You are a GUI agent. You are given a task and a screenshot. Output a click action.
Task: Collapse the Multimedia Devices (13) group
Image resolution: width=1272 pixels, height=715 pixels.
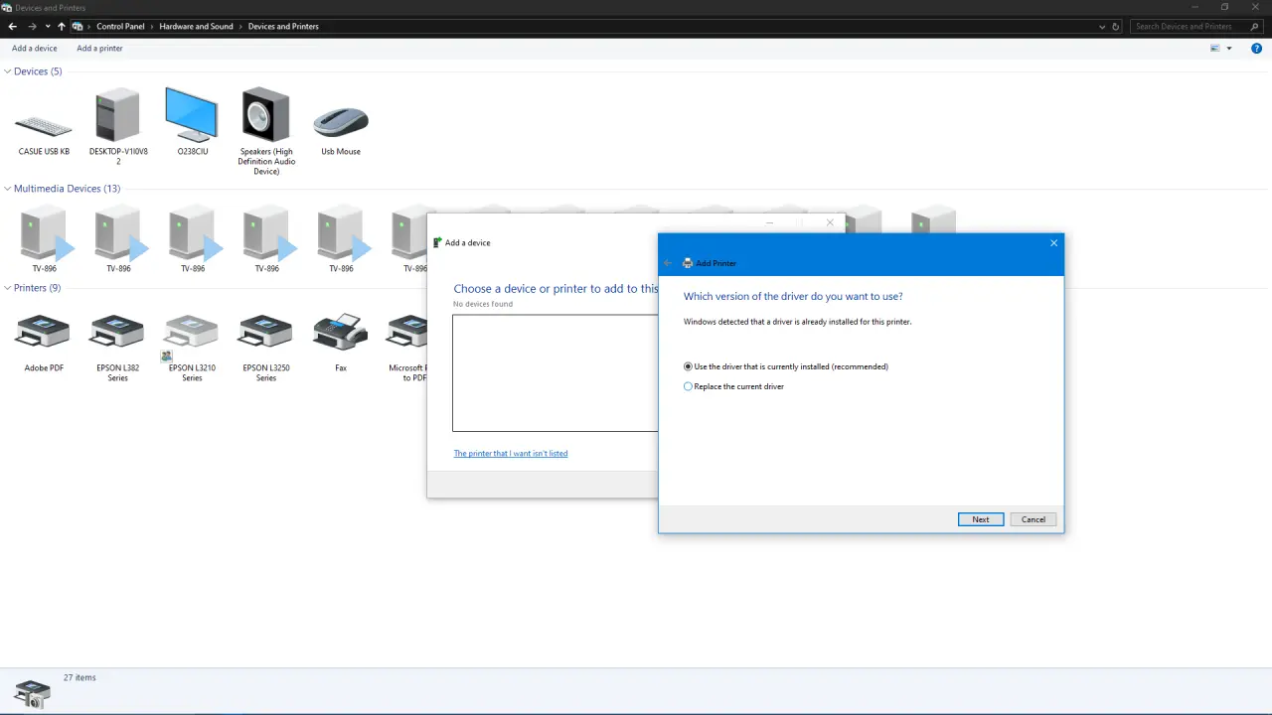pyautogui.click(x=8, y=189)
